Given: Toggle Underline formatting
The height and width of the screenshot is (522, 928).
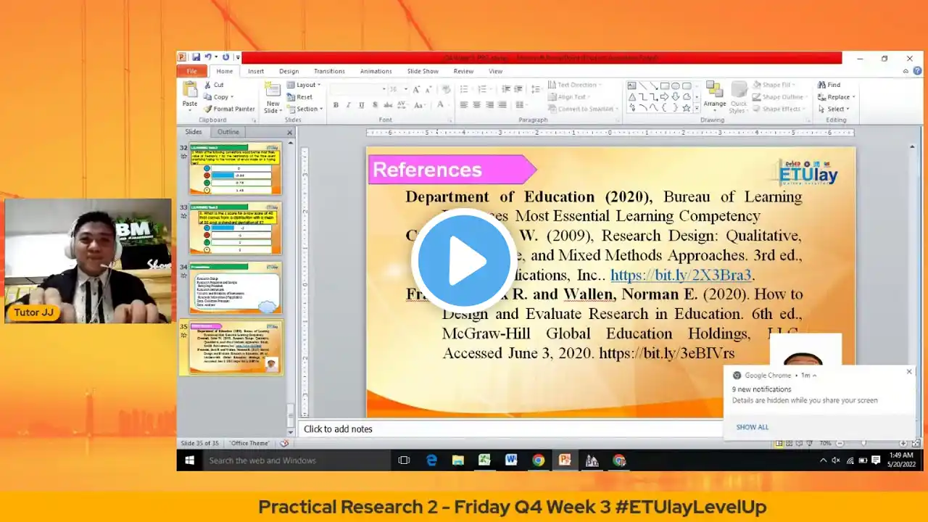Looking at the screenshot, I should coord(360,105).
